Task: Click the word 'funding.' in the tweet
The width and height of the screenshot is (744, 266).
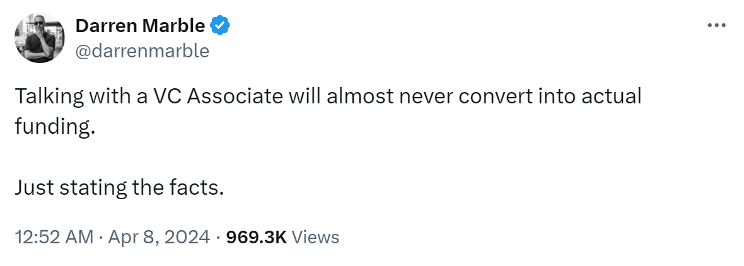Action: [x=55, y=127]
